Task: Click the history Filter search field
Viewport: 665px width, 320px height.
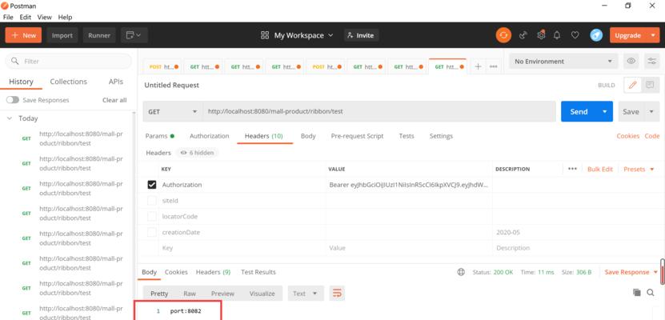Action: pos(68,61)
